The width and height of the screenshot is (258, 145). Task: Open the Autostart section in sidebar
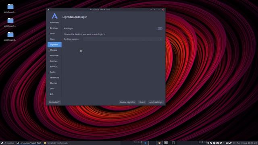(x=54, y=23)
